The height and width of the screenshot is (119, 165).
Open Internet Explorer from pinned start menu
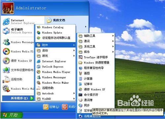click(x=18, y=22)
